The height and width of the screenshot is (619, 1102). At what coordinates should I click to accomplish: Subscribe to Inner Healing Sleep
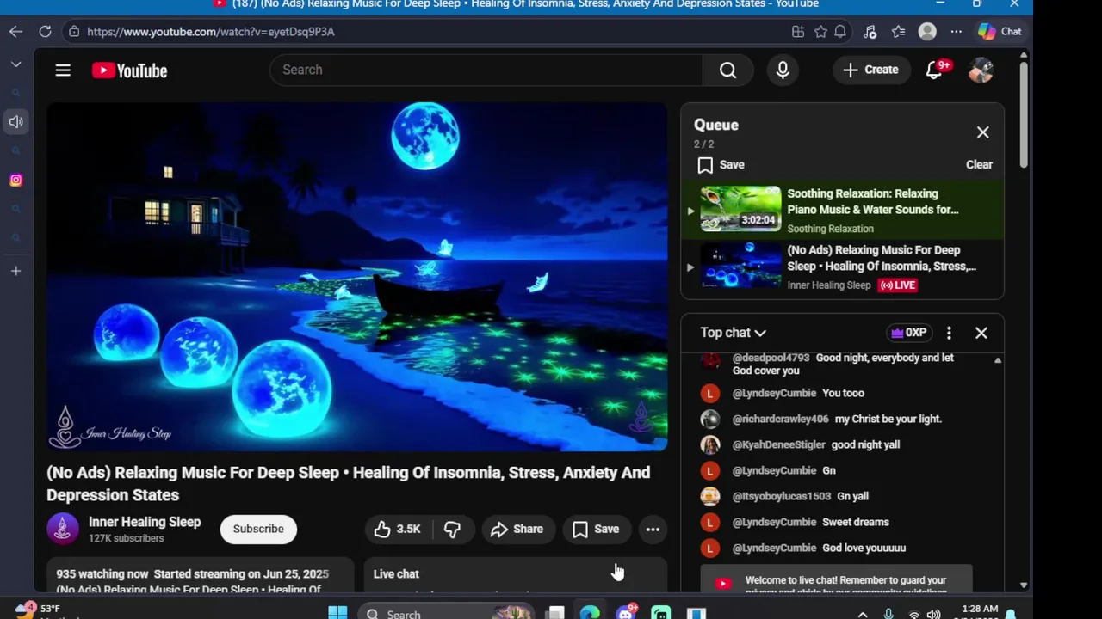point(258,530)
